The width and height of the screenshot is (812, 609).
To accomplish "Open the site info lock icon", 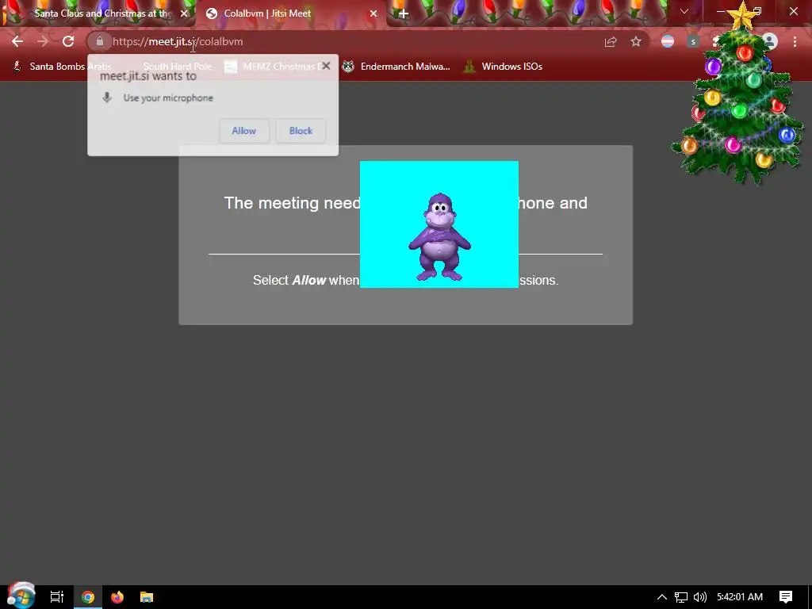I will pyautogui.click(x=100, y=41).
